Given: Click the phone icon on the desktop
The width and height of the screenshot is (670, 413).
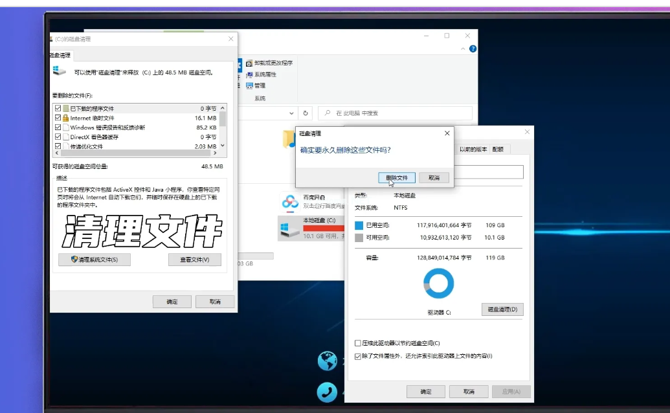Looking at the screenshot, I should click(327, 392).
